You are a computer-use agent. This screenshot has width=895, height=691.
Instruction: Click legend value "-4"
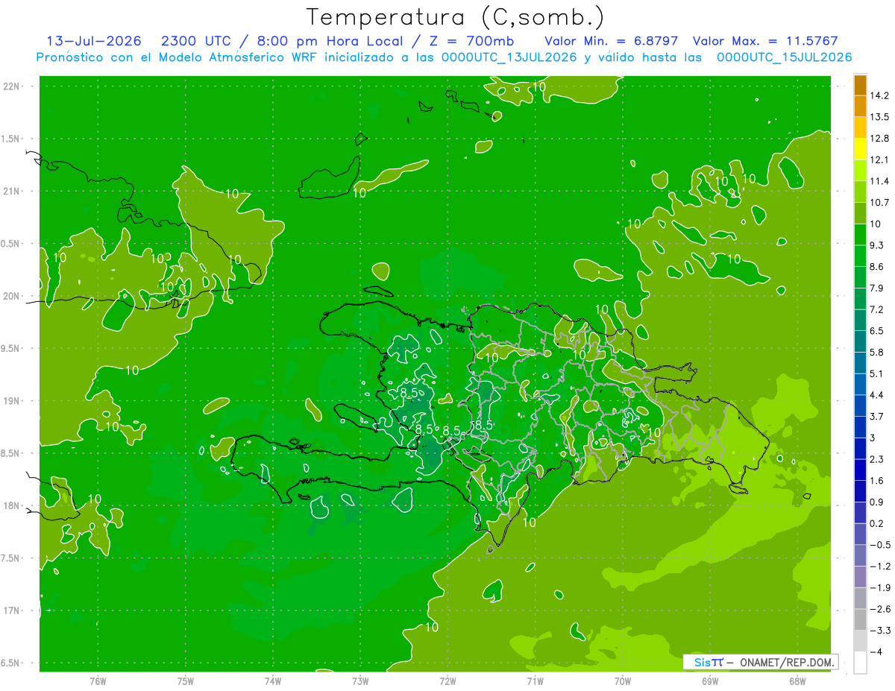876,652
